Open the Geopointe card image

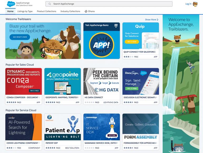[63, 81]
